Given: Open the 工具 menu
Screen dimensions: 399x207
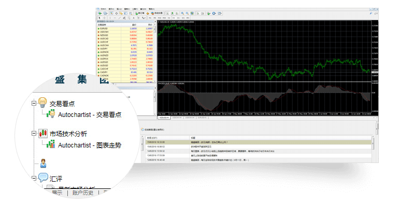Looking at the screenshot, I should click(x=135, y=9).
